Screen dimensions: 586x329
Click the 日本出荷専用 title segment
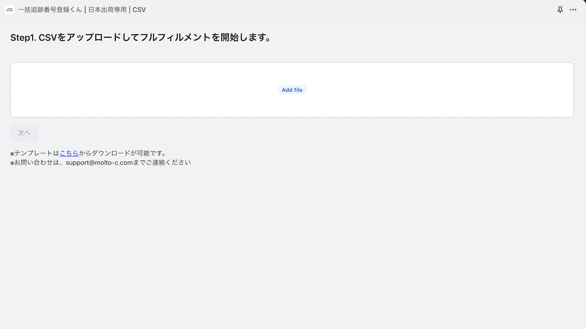[x=107, y=10]
